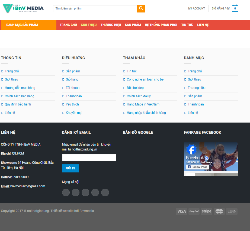This screenshot has height=231, width=250.
Task: Open MY ACCOUNT link
Action: click(196, 8)
